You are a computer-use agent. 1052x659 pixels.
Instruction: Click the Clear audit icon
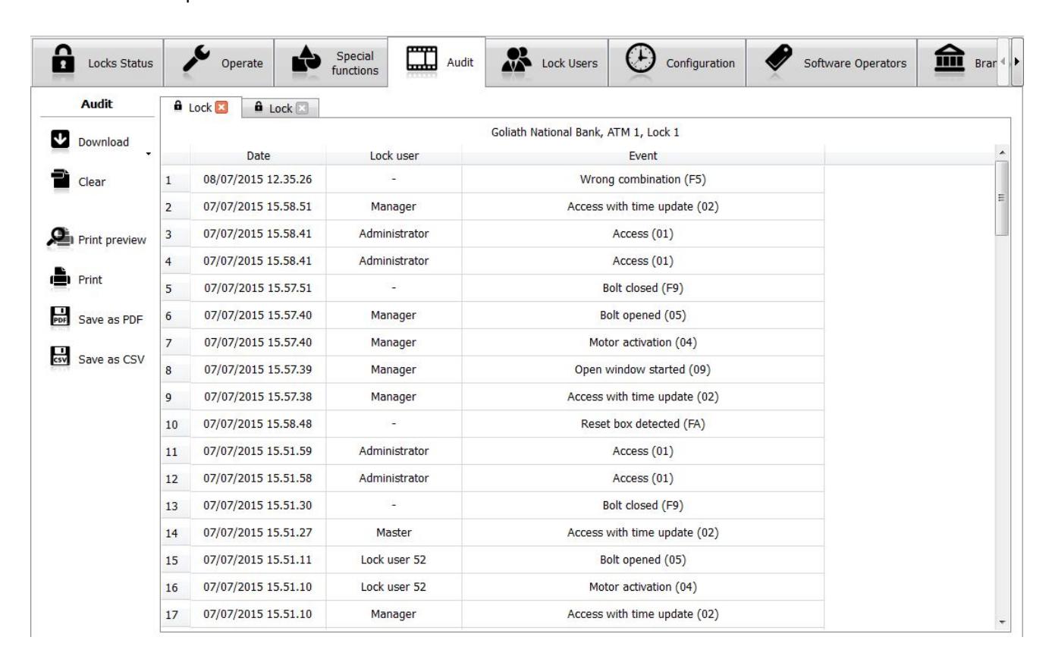click(59, 180)
